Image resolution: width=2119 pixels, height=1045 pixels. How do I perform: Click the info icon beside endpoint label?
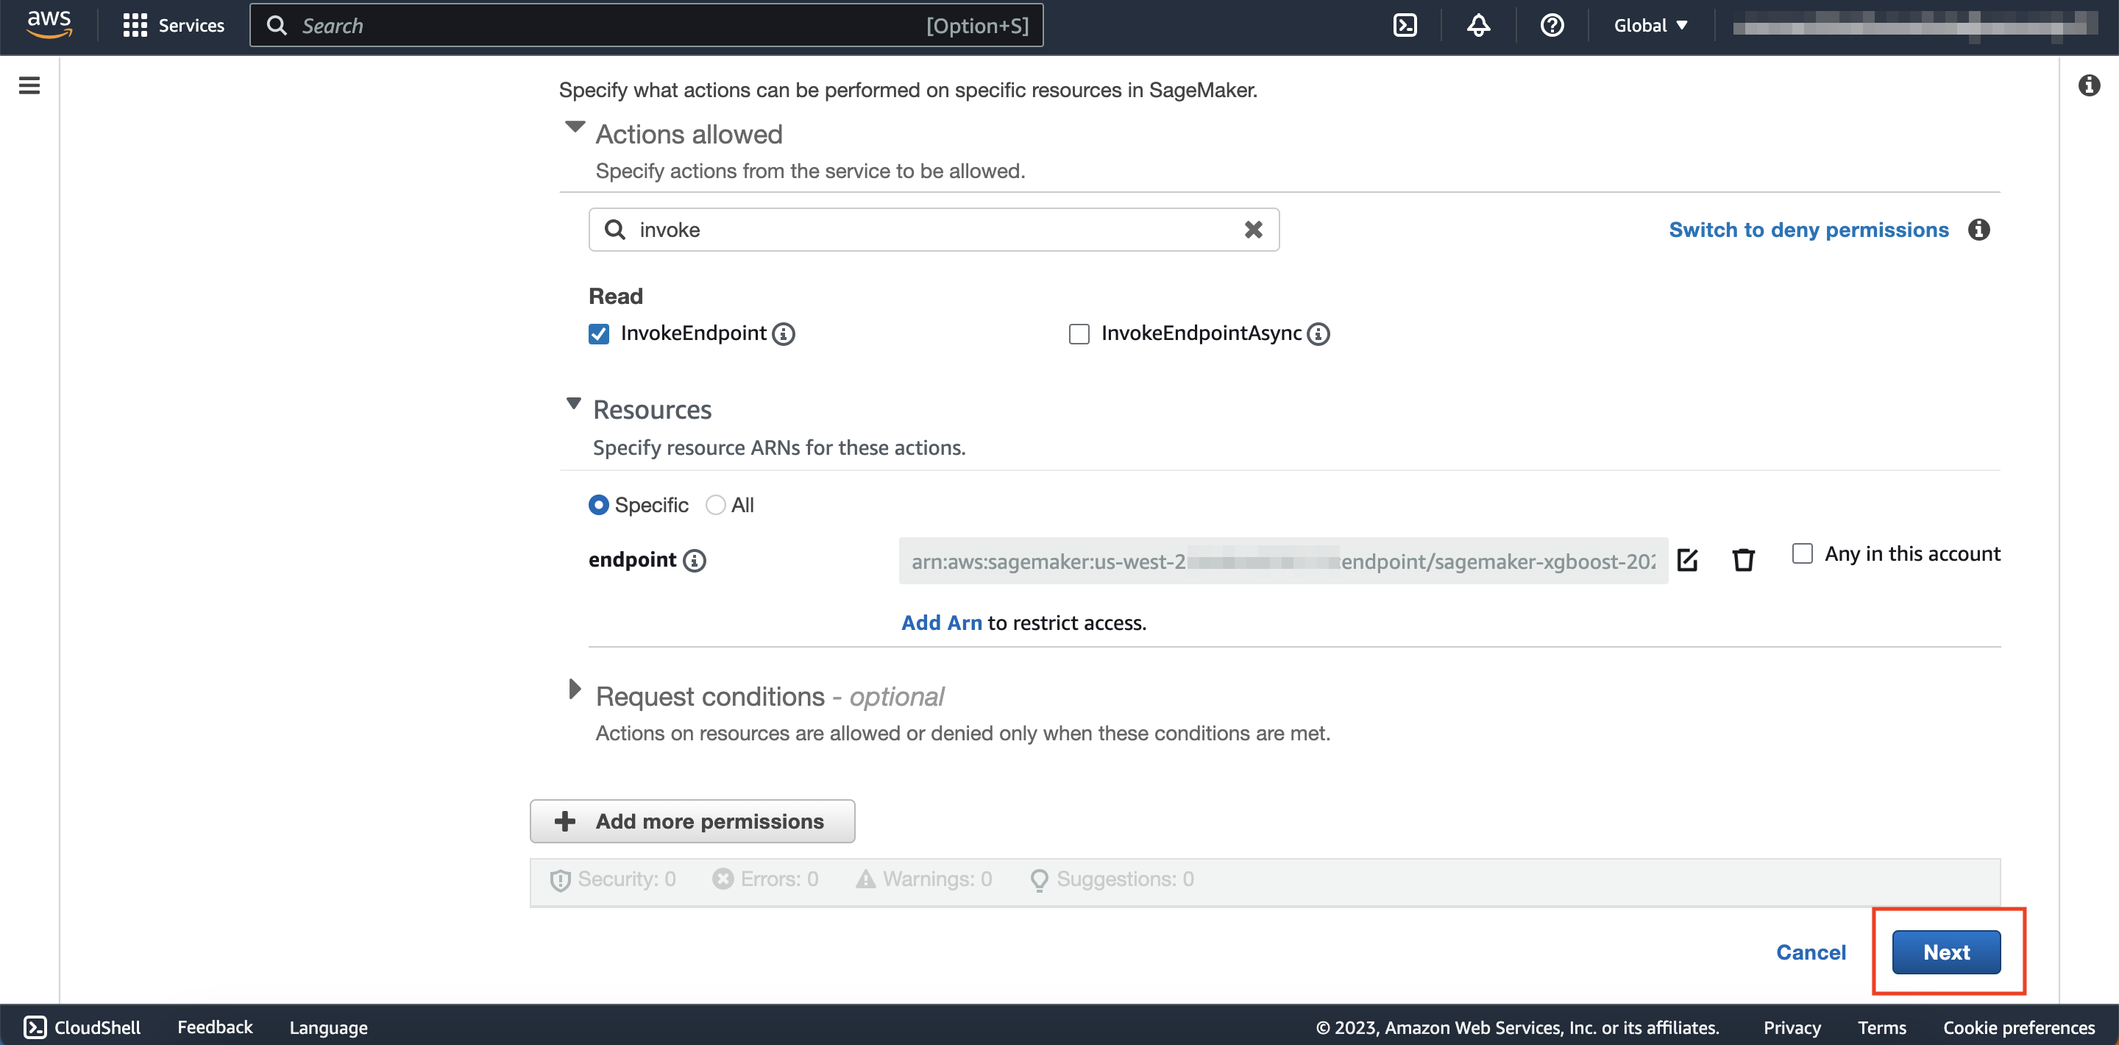pyautogui.click(x=695, y=562)
